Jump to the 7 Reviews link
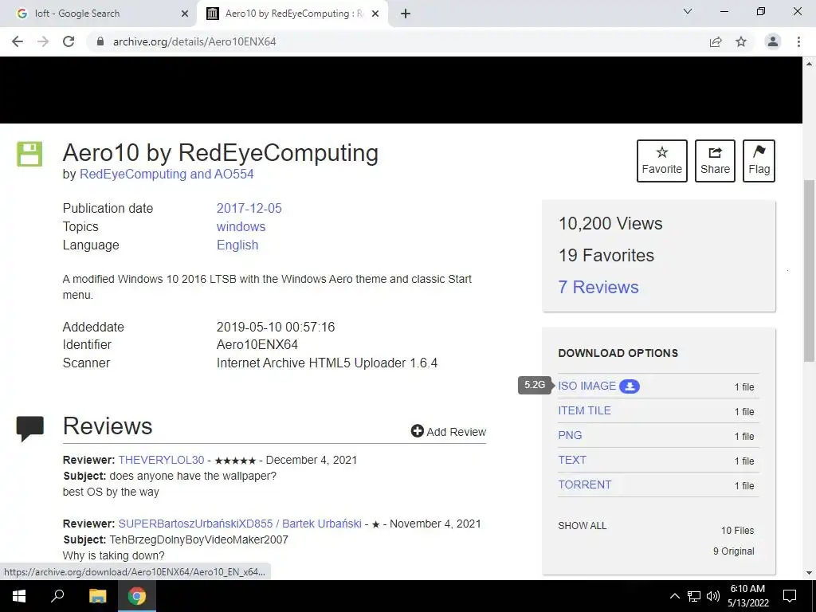The width and height of the screenshot is (816, 612). [x=598, y=287]
